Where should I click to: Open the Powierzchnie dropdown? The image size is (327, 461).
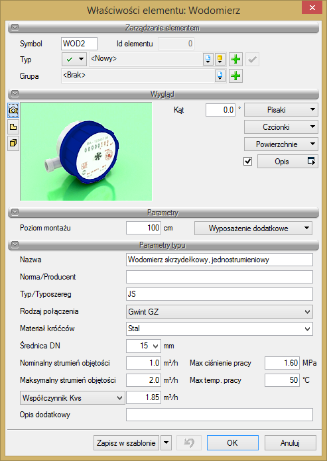pyautogui.click(x=281, y=144)
